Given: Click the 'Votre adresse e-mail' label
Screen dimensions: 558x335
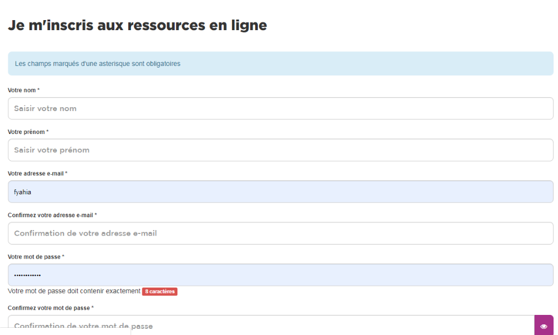Looking at the screenshot, I should click(36, 174).
